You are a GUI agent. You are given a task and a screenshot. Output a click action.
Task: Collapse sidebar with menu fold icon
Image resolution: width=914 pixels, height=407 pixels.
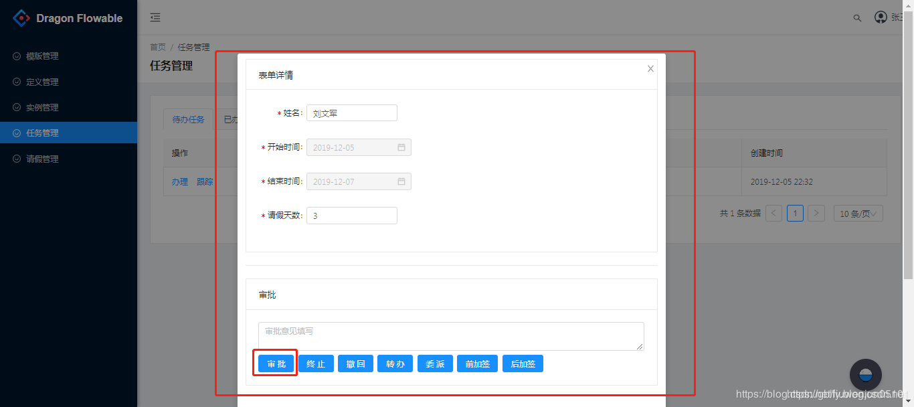click(x=155, y=17)
